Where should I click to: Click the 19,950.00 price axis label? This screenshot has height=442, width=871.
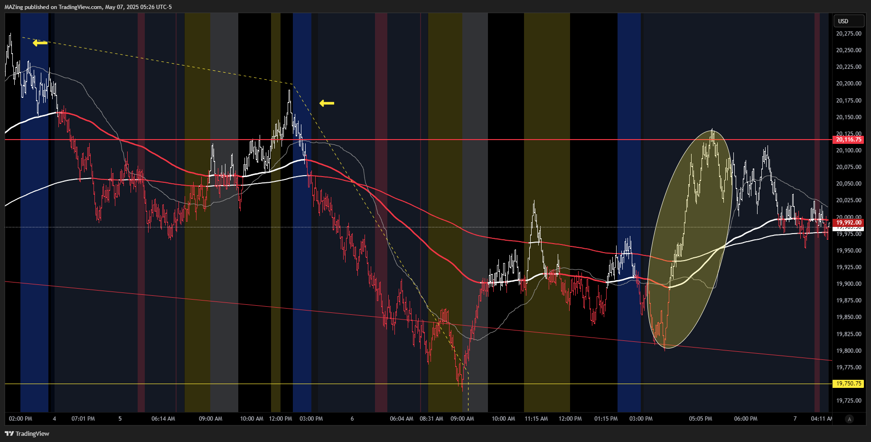(849, 251)
